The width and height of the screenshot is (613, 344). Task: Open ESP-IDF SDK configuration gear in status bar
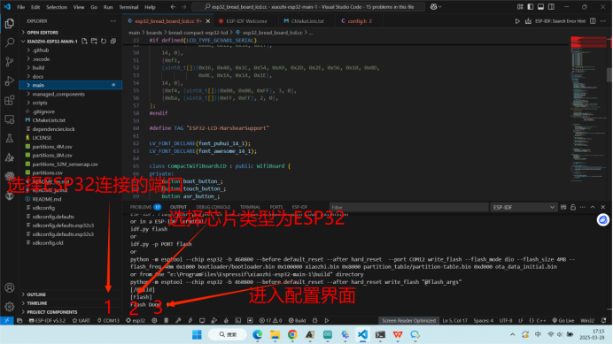154,321
